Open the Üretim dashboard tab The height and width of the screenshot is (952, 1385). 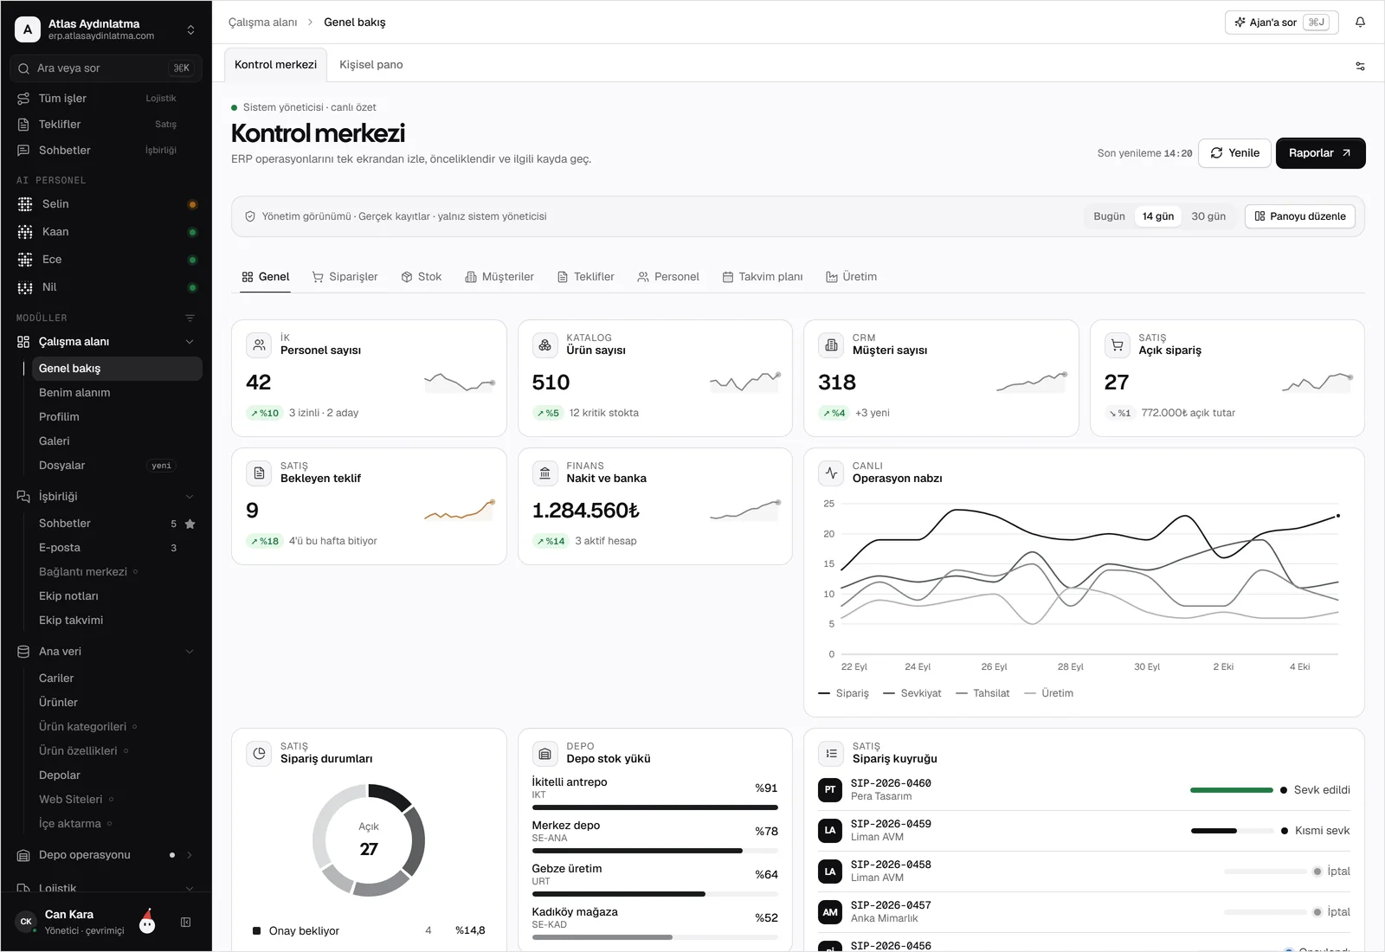coord(851,277)
